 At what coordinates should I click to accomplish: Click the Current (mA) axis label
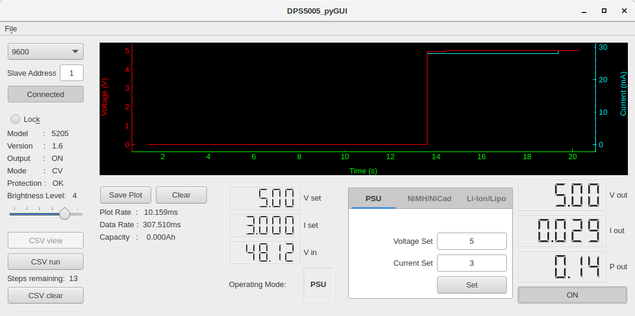[x=623, y=93]
